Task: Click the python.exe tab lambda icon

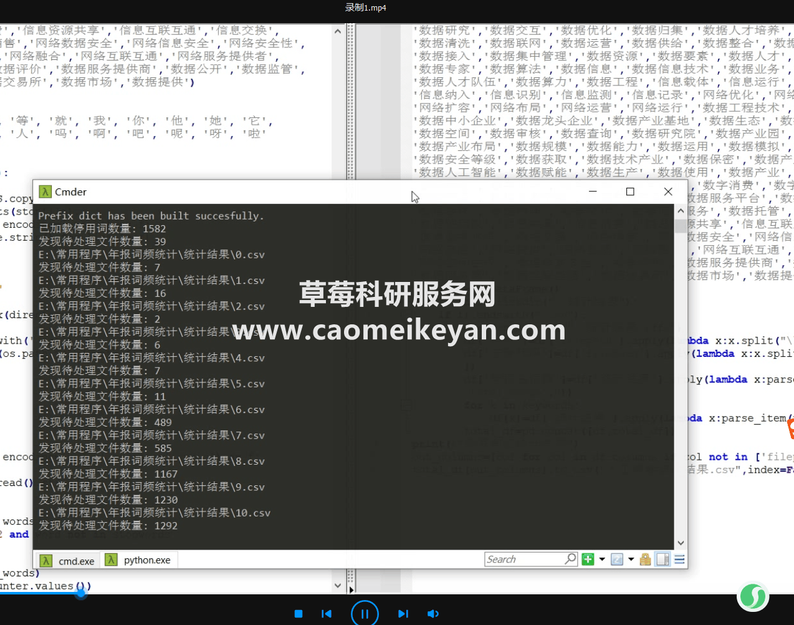Action: (x=111, y=560)
